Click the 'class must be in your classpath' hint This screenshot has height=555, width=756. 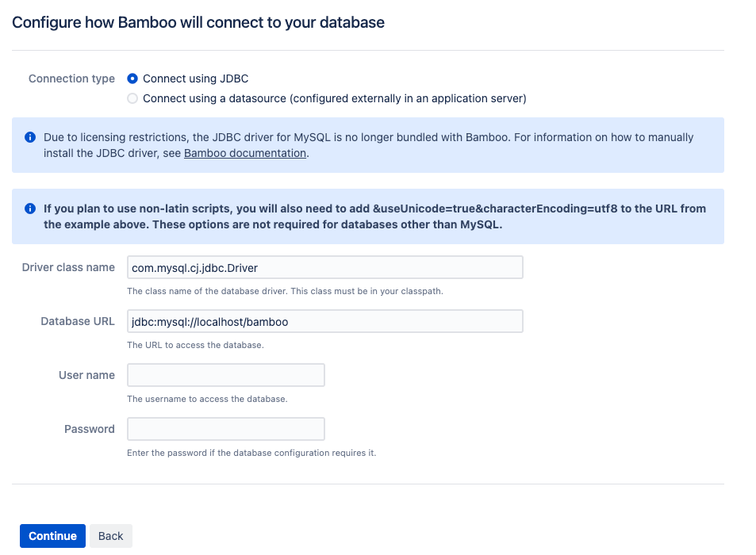pyautogui.click(x=285, y=291)
